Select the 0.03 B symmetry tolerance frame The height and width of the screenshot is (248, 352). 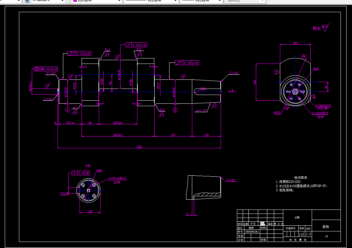tap(81, 173)
